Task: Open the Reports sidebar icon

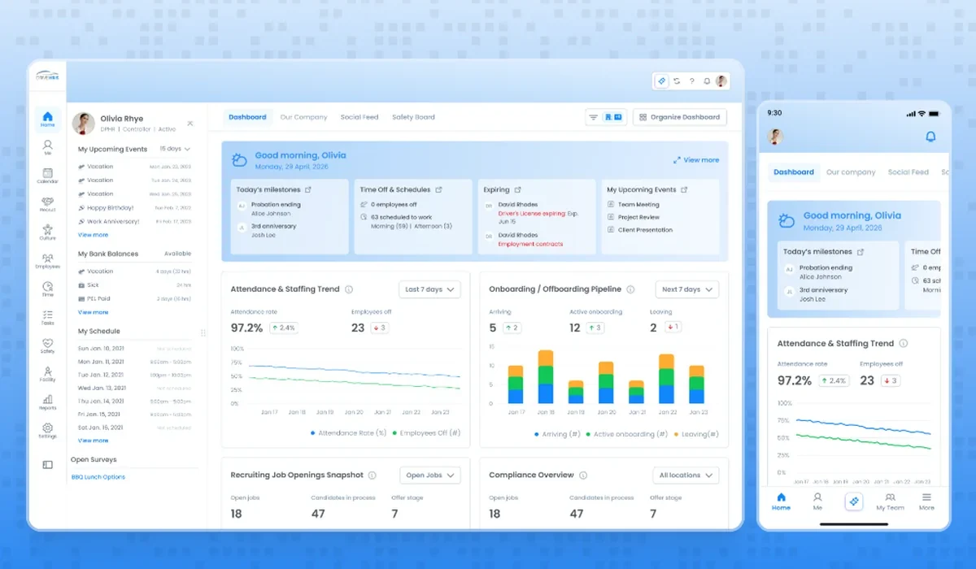Action: 48,403
